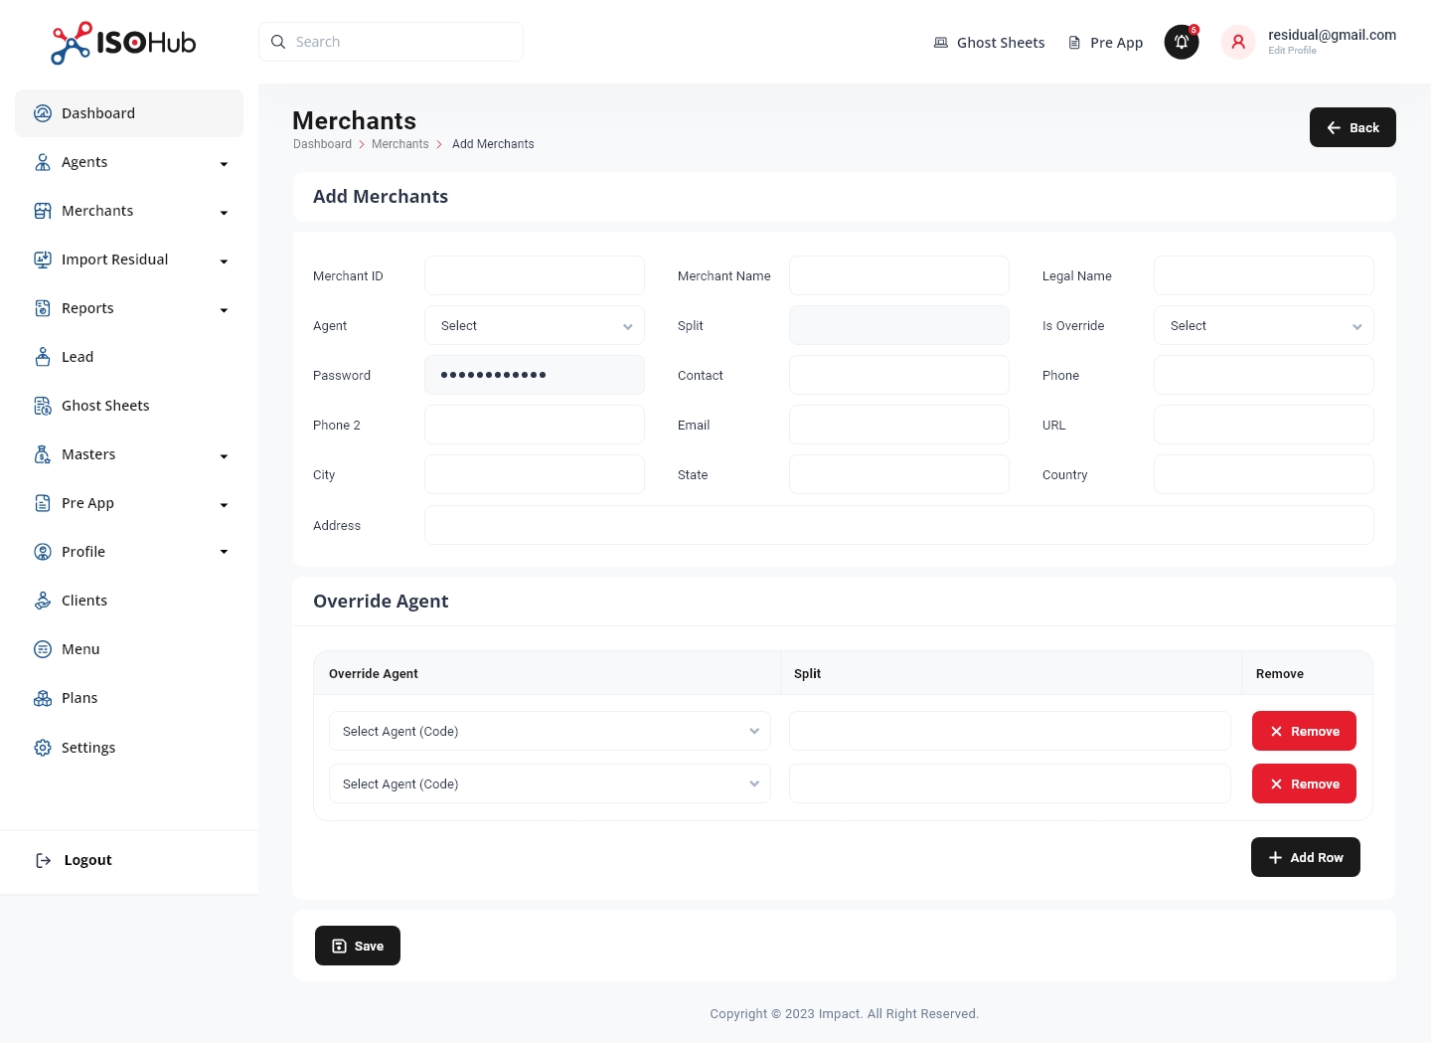Click the Dashboard sidebar icon
The height and width of the screenshot is (1043, 1431).
tap(43, 113)
